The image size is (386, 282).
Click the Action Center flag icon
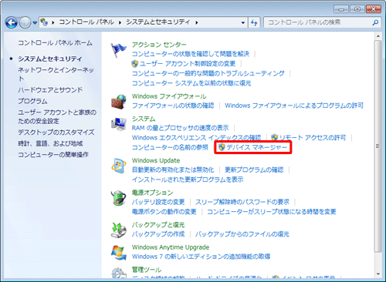click(118, 50)
